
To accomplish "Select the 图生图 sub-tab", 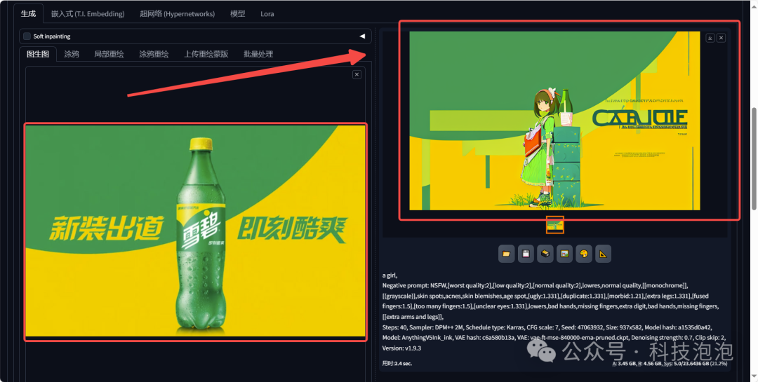I will pyautogui.click(x=38, y=54).
